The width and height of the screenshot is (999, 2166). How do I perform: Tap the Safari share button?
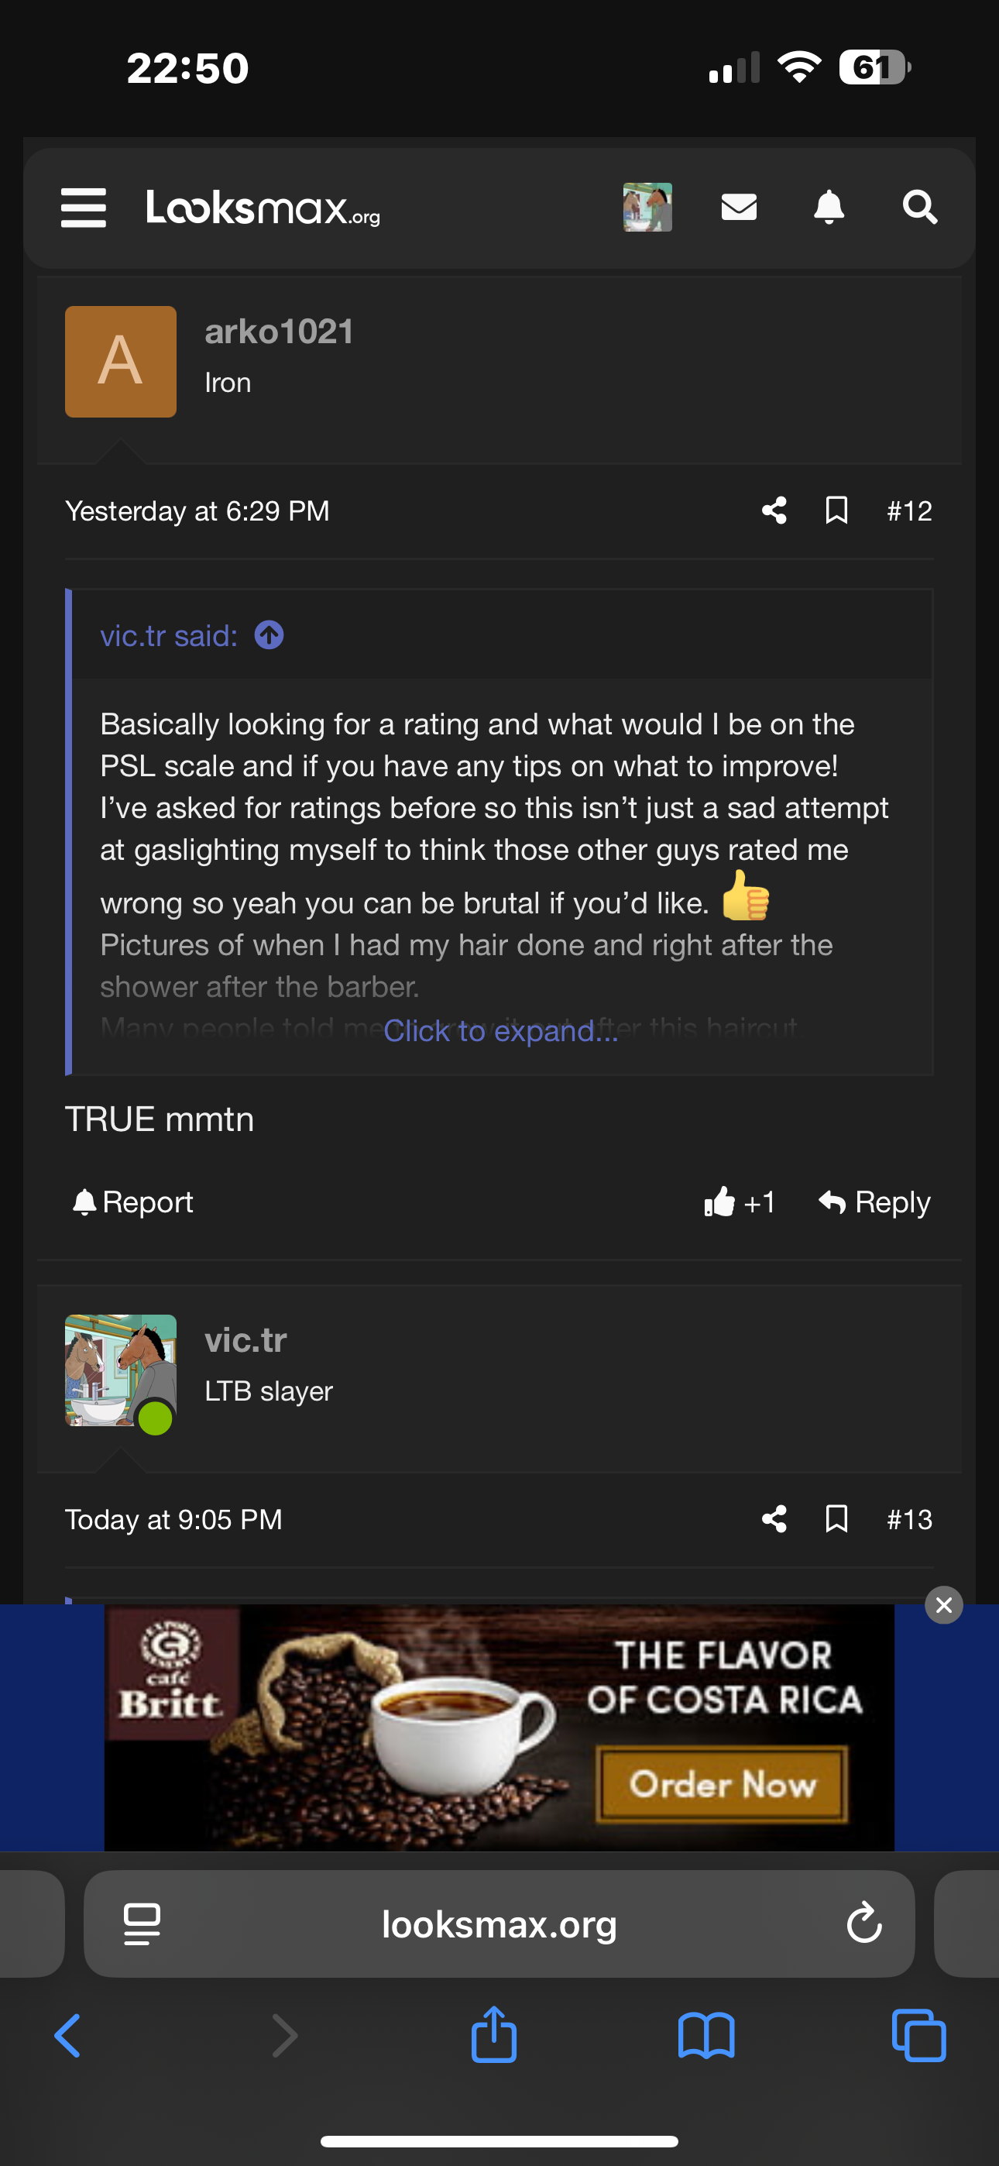click(493, 2035)
